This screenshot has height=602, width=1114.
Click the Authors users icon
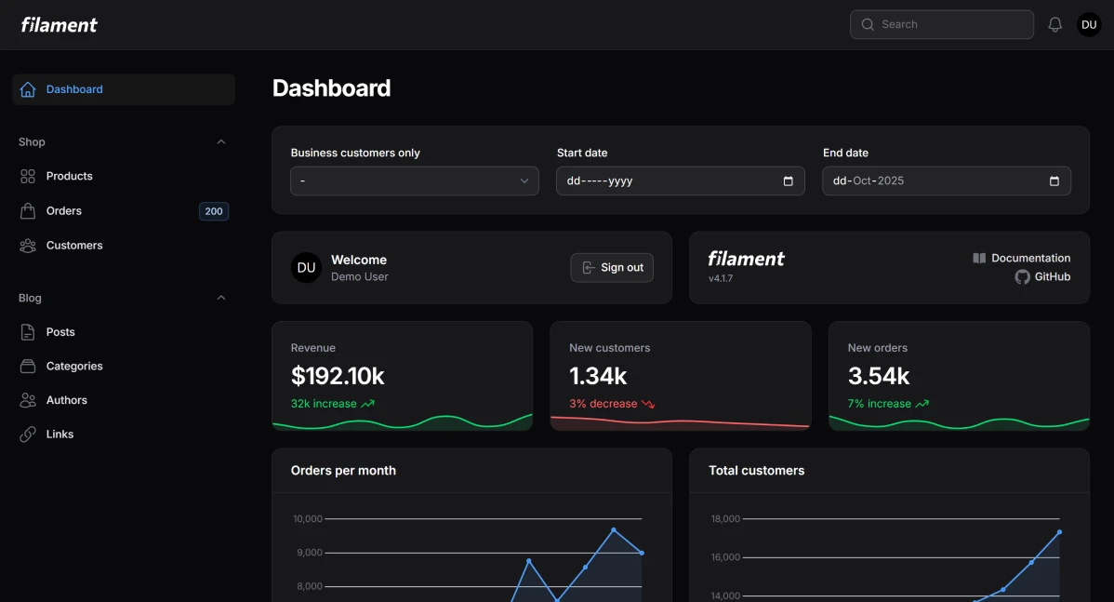[29, 399]
